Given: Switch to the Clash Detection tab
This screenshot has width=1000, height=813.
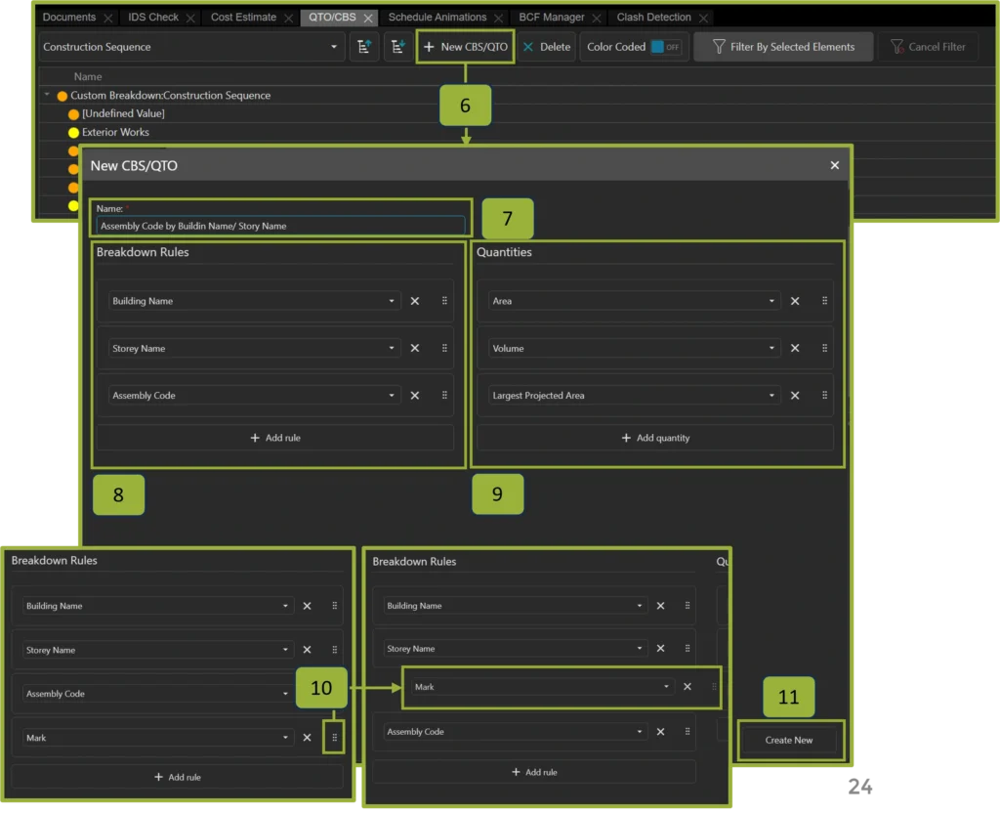Looking at the screenshot, I should click(x=653, y=18).
